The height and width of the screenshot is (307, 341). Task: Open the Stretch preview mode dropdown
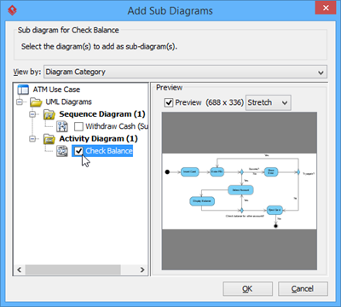268,102
